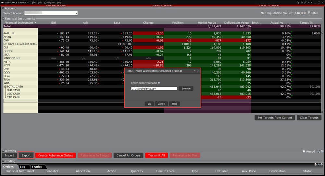Click OK in export dialog
325x176 pixels.
[149, 104]
